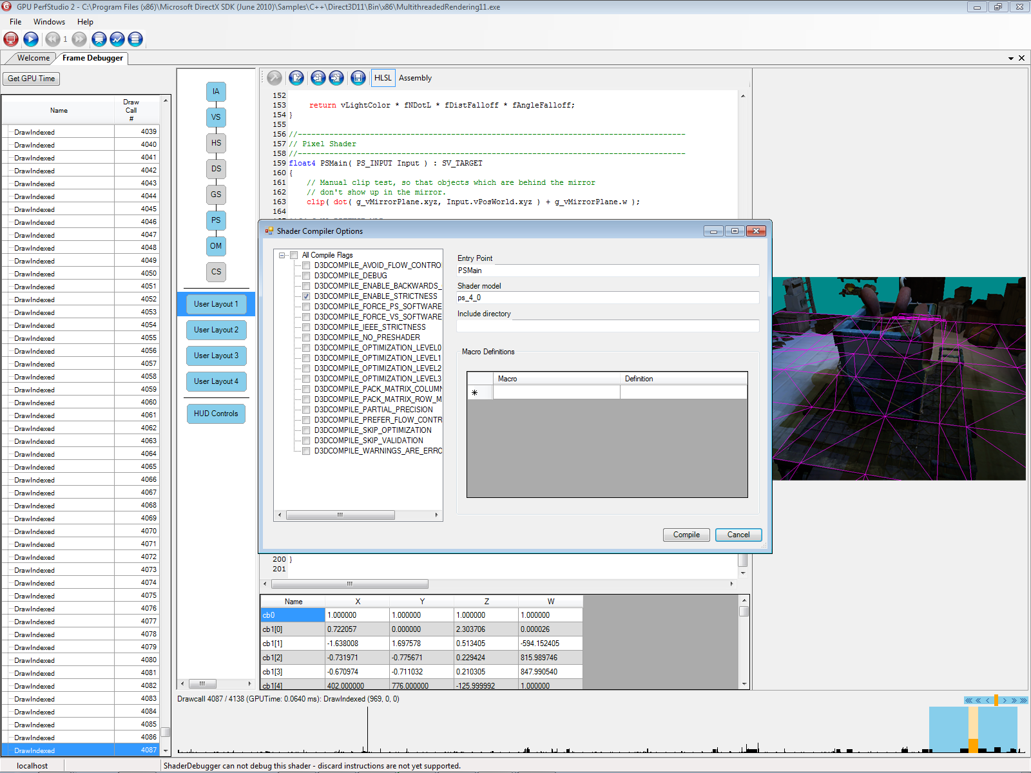The width and height of the screenshot is (1031, 773).
Task: Click the Compile button
Action: coord(686,535)
